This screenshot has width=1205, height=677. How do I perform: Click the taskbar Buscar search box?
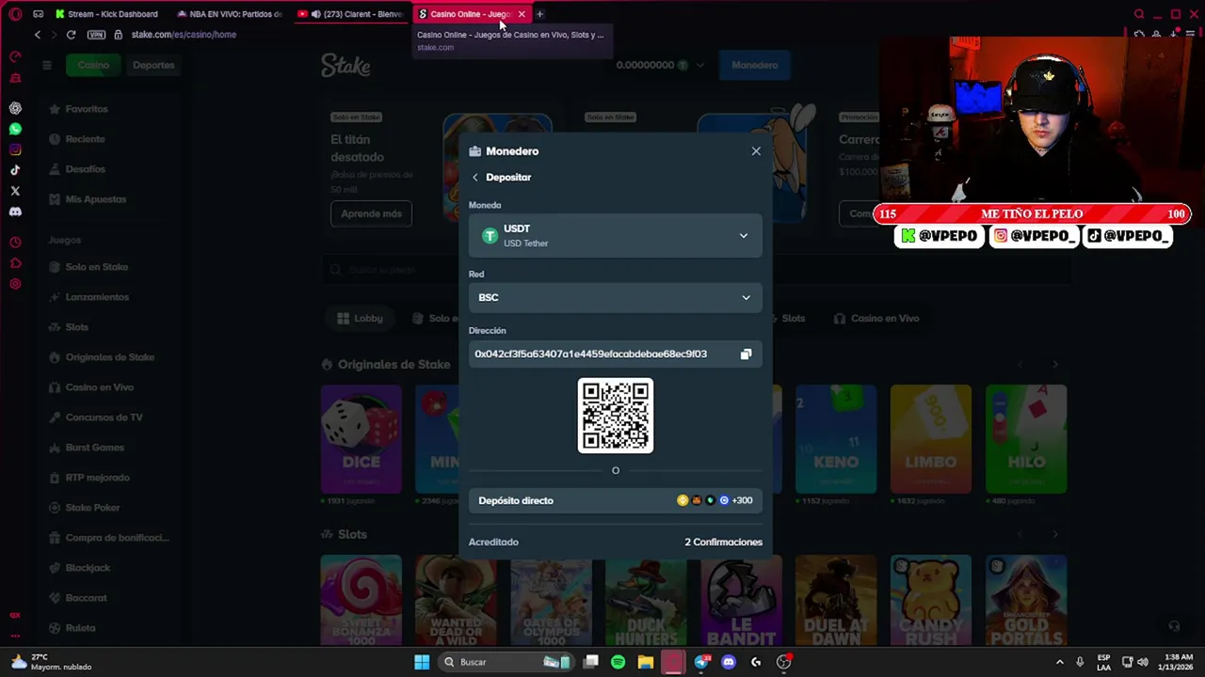[508, 662]
